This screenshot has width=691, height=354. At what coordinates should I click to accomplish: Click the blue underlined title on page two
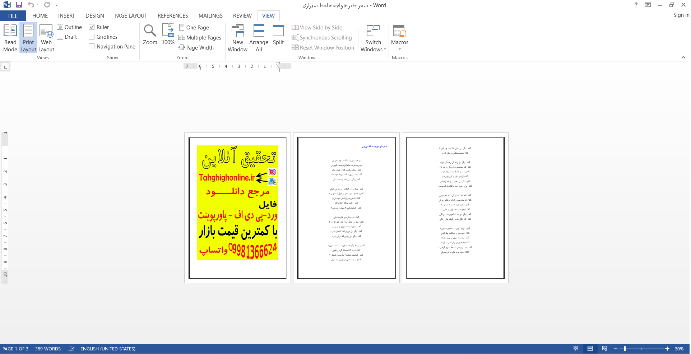point(374,146)
